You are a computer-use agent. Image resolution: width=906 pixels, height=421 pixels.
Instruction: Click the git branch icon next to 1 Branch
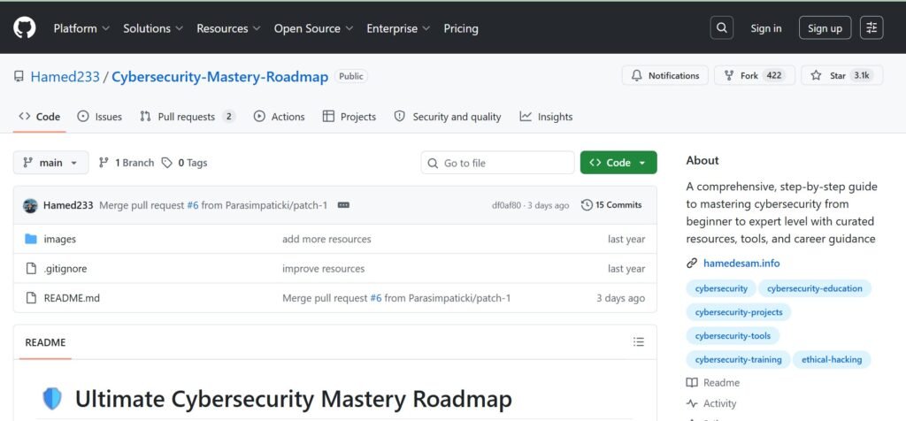(x=104, y=163)
